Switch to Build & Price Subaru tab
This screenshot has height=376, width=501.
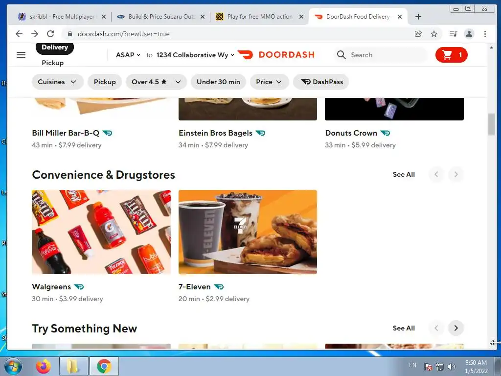(160, 17)
